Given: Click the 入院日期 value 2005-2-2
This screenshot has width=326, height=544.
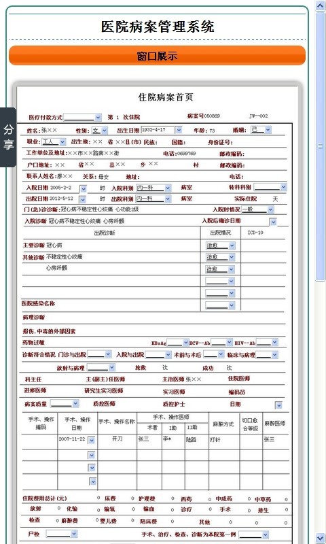Looking at the screenshot, I should click(x=60, y=188).
